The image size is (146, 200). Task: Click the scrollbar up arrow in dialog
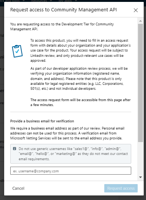pos(141,21)
